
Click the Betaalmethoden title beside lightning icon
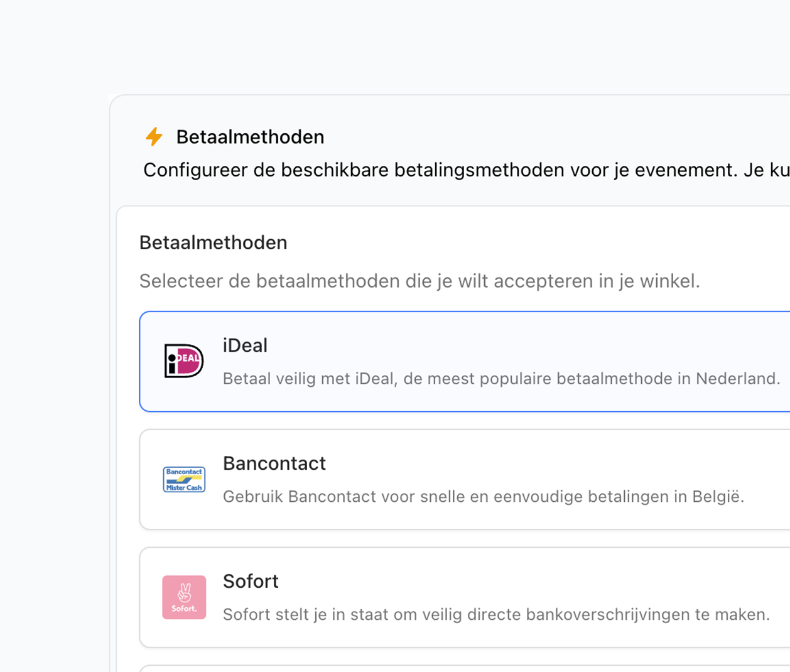(x=250, y=137)
